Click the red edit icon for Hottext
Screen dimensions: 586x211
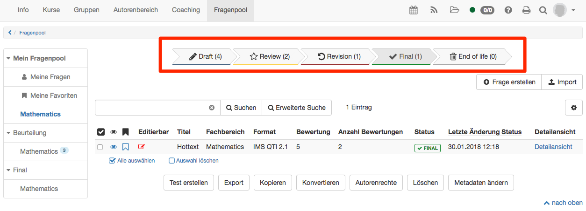pos(142,147)
